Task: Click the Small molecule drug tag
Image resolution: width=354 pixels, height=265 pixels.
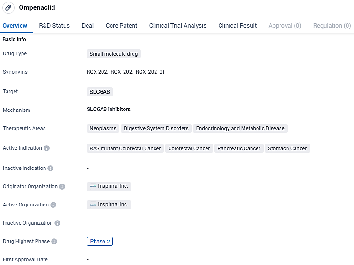Action: pyautogui.click(x=114, y=54)
